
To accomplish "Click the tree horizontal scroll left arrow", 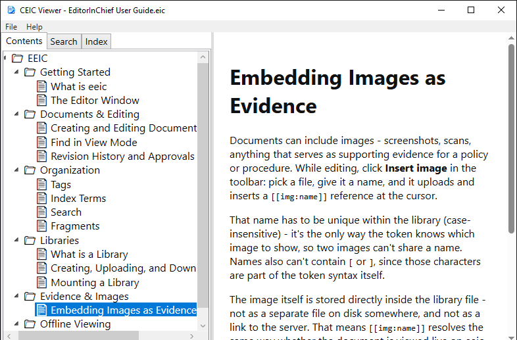I will pos(9,335).
